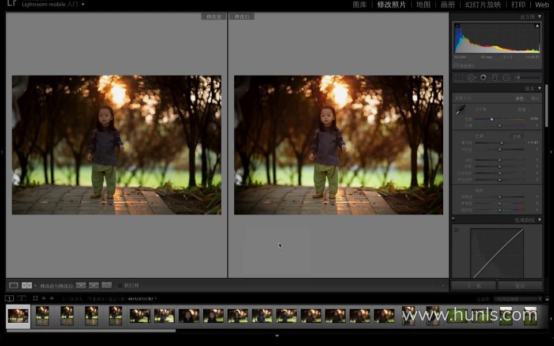
Task: Enable the soft proofing (软打样) checkbox
Action: 120,285
